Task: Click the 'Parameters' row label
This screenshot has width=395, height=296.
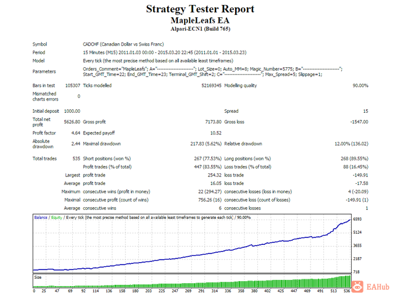Action: point(44,72)
